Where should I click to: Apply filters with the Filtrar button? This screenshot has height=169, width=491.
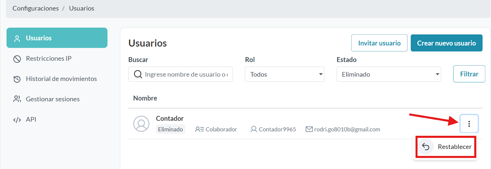coord(469,74)
